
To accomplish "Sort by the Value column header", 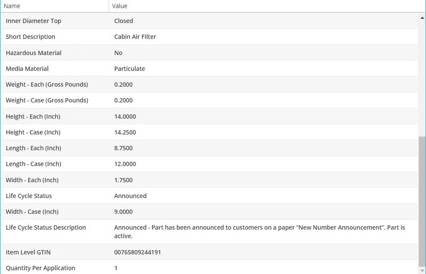I will [120, 6].
